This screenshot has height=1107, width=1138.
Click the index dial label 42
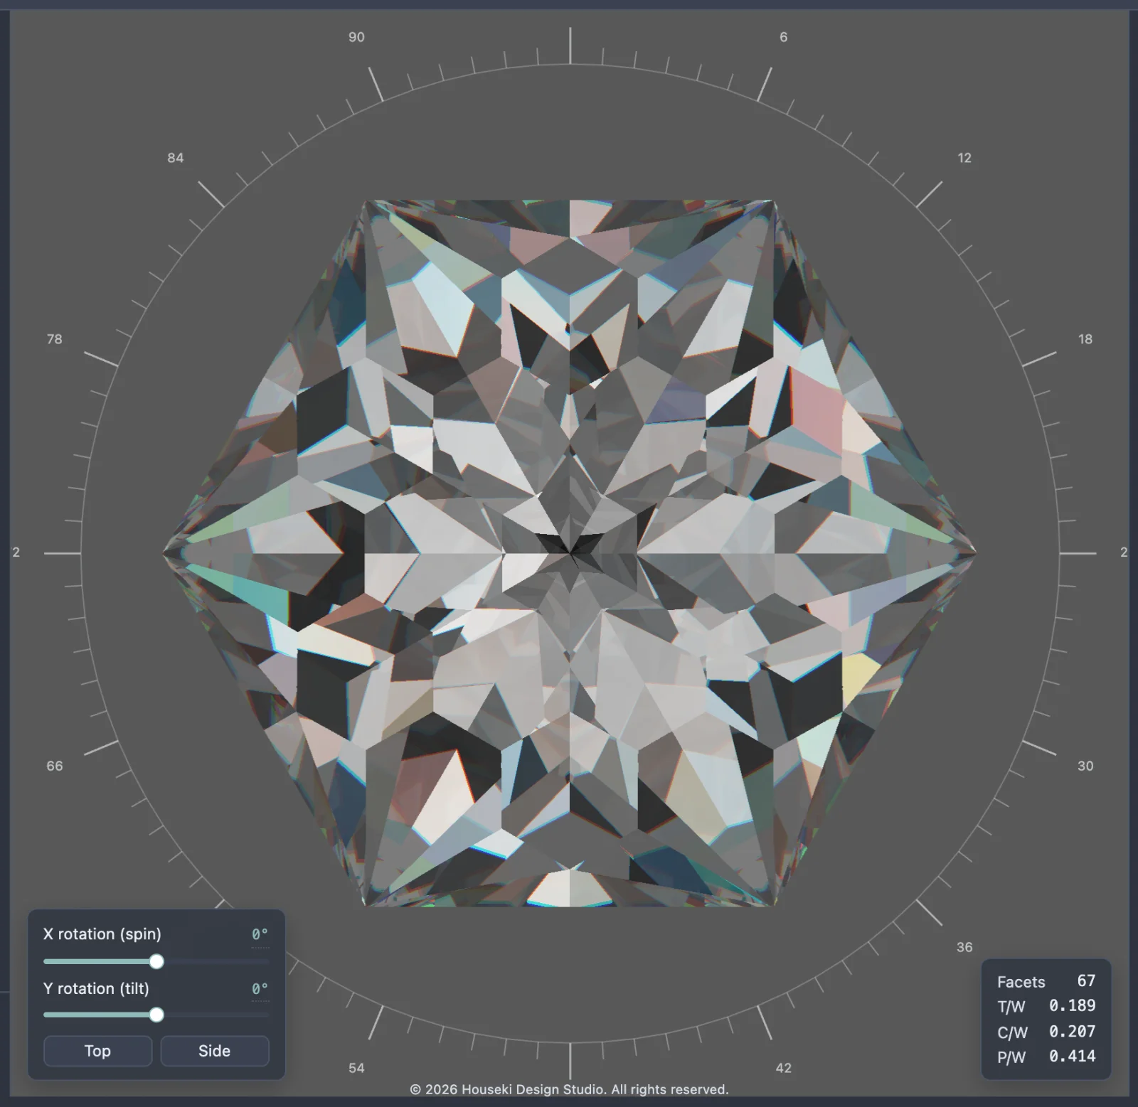[x=783, y=1068]
